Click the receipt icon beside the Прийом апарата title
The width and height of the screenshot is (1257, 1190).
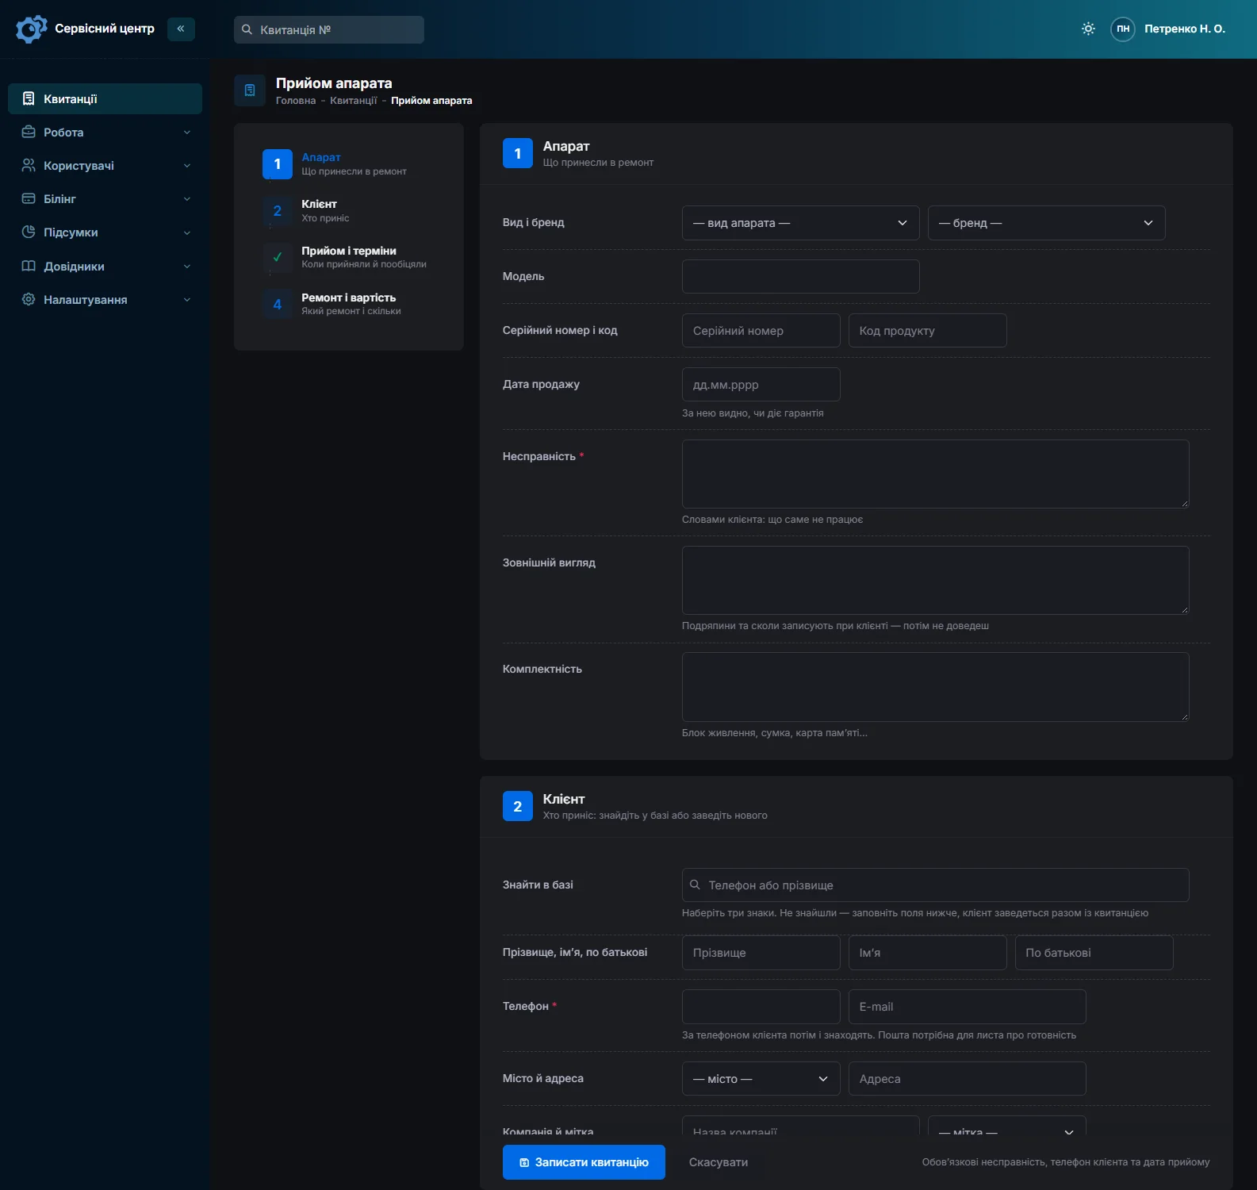click(250, 90)
